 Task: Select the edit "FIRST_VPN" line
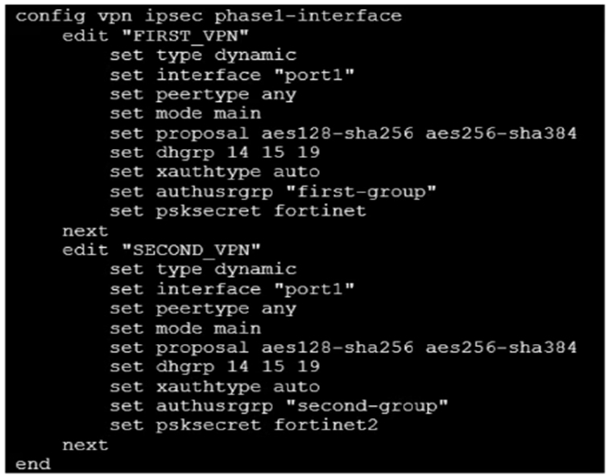point(155,36)
